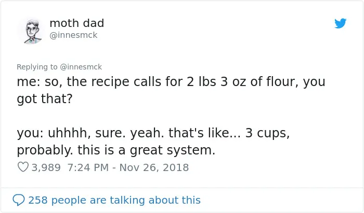Select the tweet line starting "you: uhhhh"
Image resolution: width=364 pixels, height=213 pixels.
153,133
